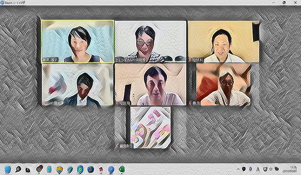The image size is (301, 175).
Task: Toggle the IME letter A input indicator
Action: click(x=258, y=169)
